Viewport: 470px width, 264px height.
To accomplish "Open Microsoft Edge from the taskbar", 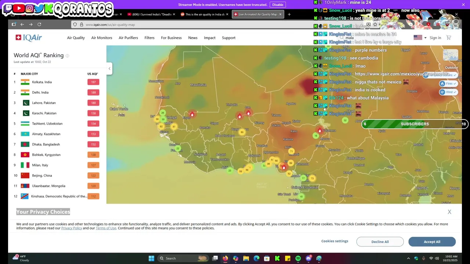I will pos(256,258).
